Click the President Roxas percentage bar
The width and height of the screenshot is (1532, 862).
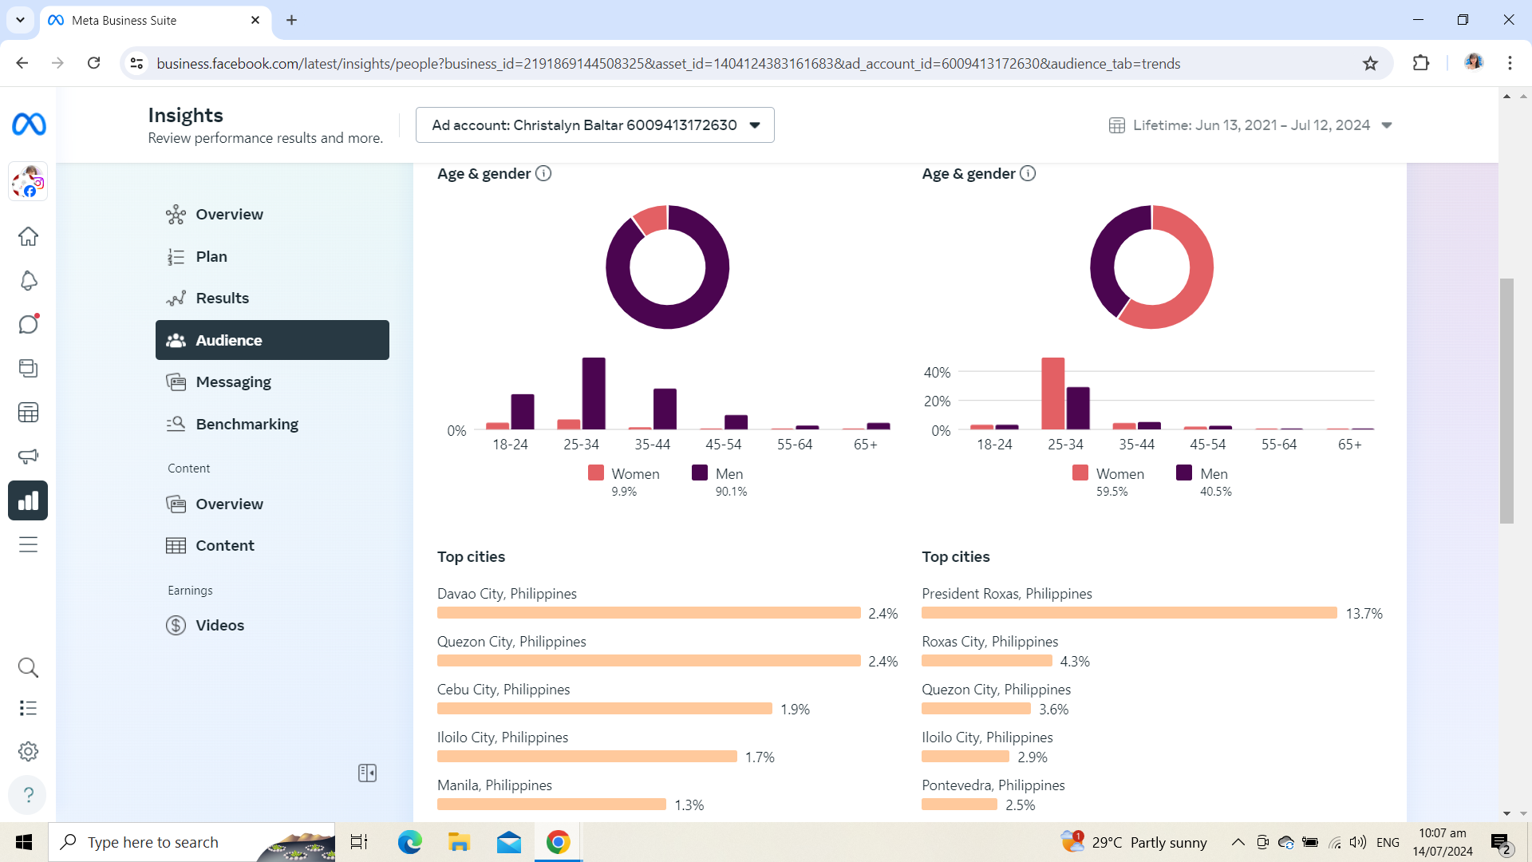click(1129, 613)
